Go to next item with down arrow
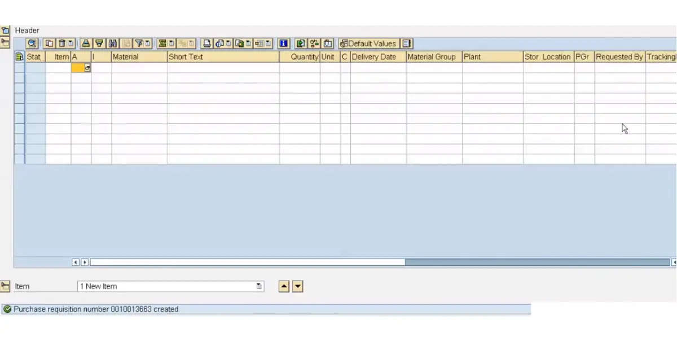This screenshot has height=338, width=677. (x=298, y=286)
